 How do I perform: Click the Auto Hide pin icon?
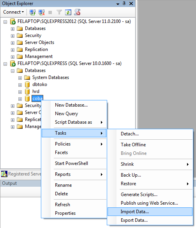124,4
